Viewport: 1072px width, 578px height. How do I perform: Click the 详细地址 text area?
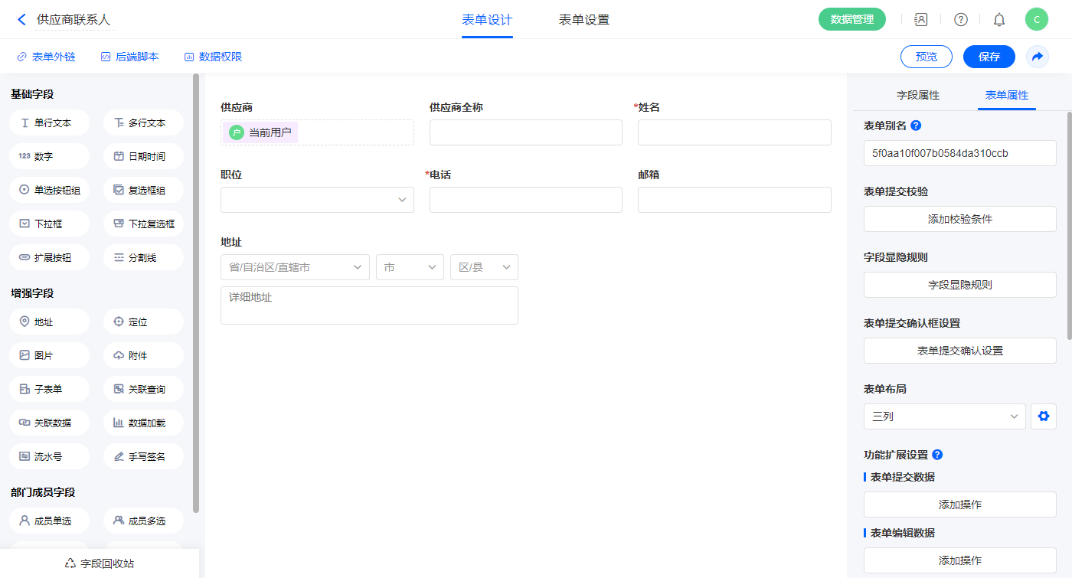tap(369, 305)
